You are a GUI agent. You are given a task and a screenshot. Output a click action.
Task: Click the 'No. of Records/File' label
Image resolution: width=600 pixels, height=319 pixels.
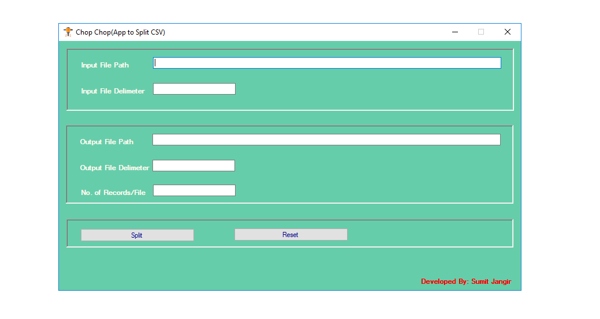tap(113, 193)
